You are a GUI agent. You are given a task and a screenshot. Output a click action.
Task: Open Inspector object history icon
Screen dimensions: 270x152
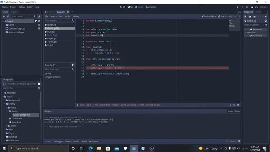(x=266, y=16)
